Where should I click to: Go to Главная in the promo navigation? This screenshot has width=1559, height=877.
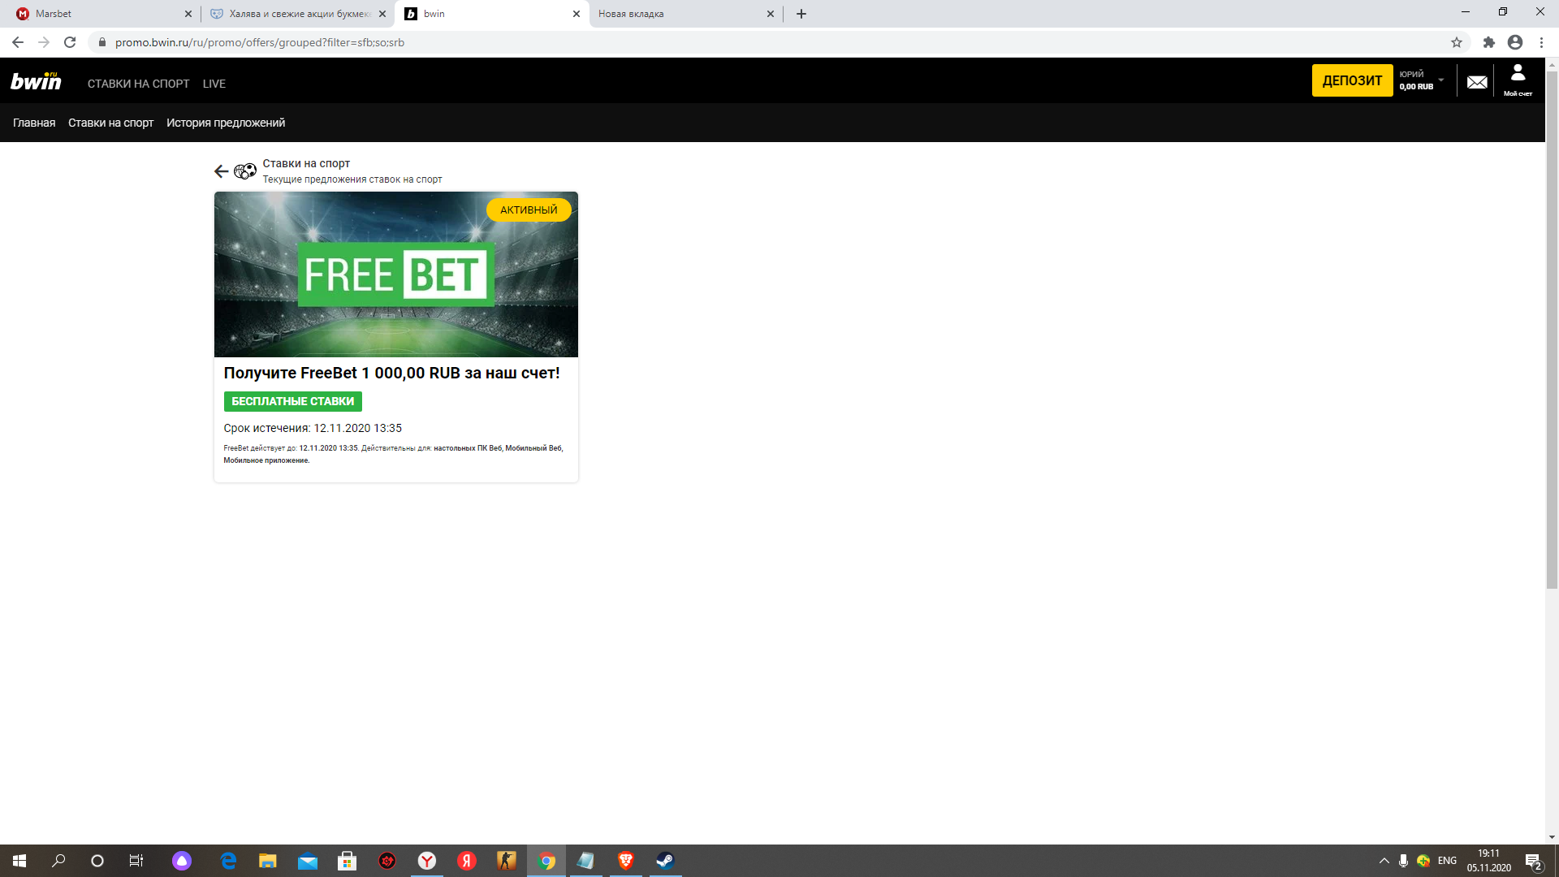[x=34, y=123]
